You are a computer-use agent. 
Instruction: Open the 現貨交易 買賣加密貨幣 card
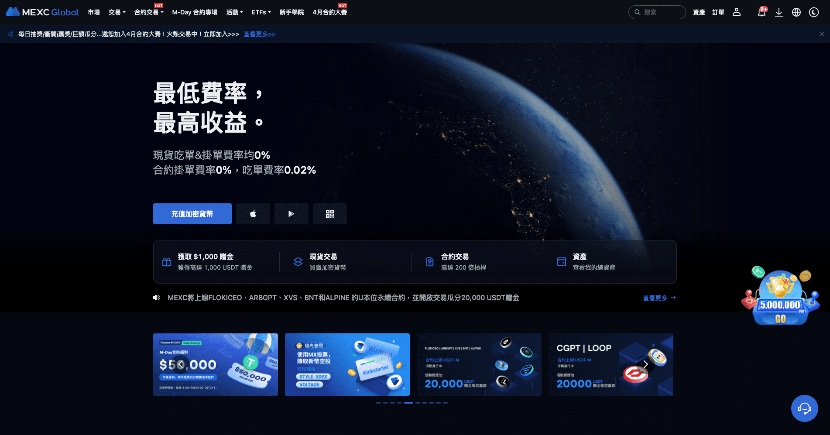point(346,262)
